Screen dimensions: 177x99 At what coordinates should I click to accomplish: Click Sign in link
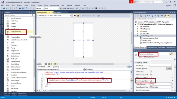[x=168, y=5]
